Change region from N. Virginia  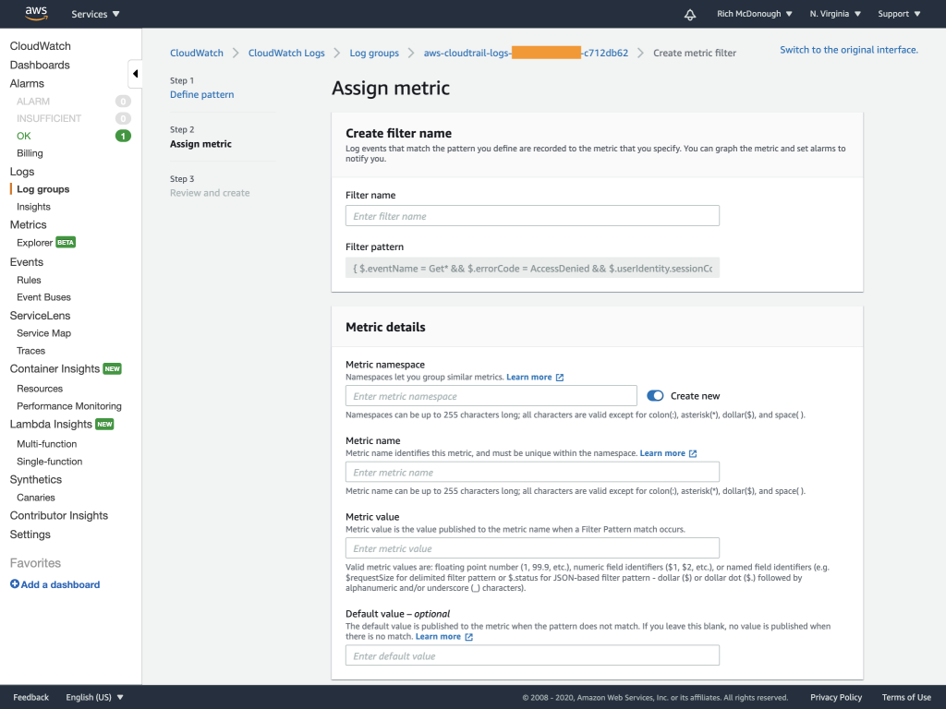[834, 13]
